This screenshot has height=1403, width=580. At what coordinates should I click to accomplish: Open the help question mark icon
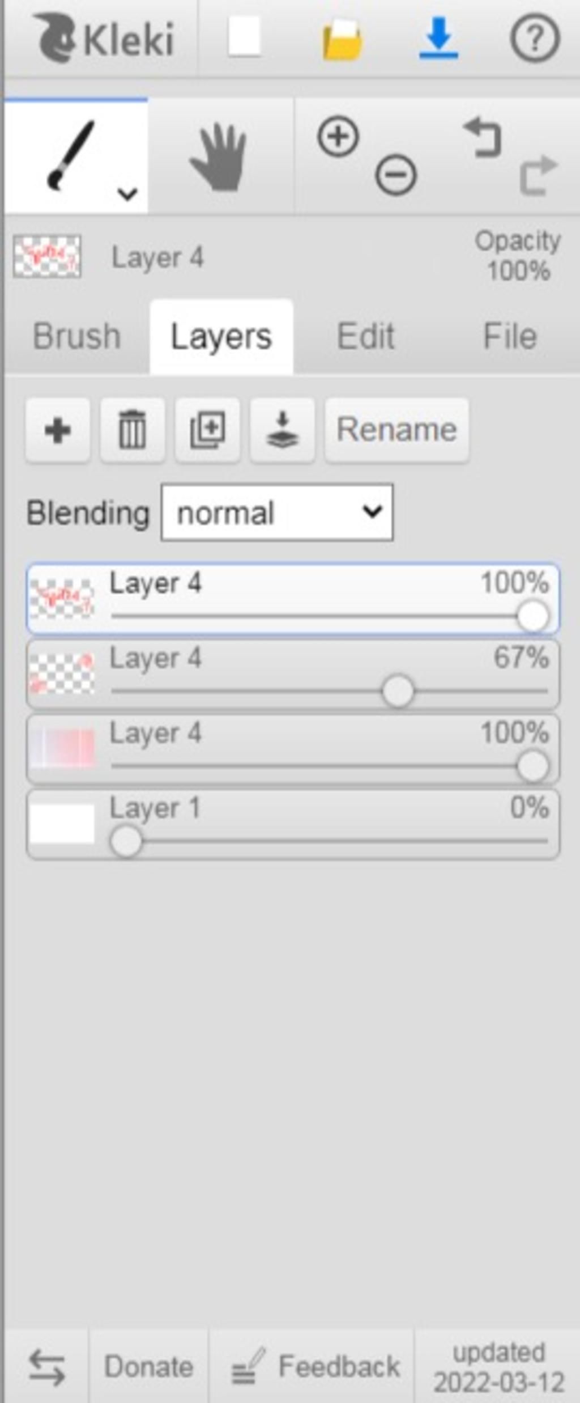535,38
